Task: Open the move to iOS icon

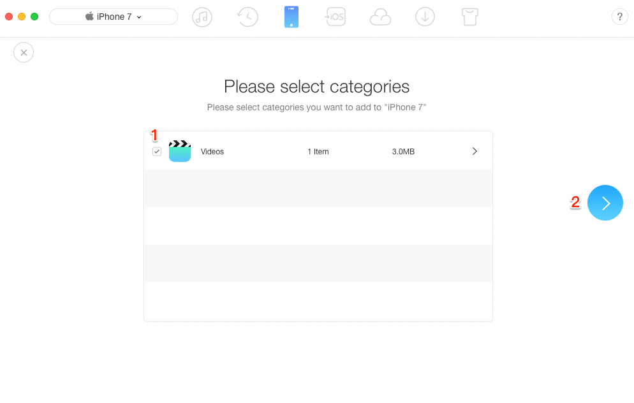Action: click(x=335, y=17)
